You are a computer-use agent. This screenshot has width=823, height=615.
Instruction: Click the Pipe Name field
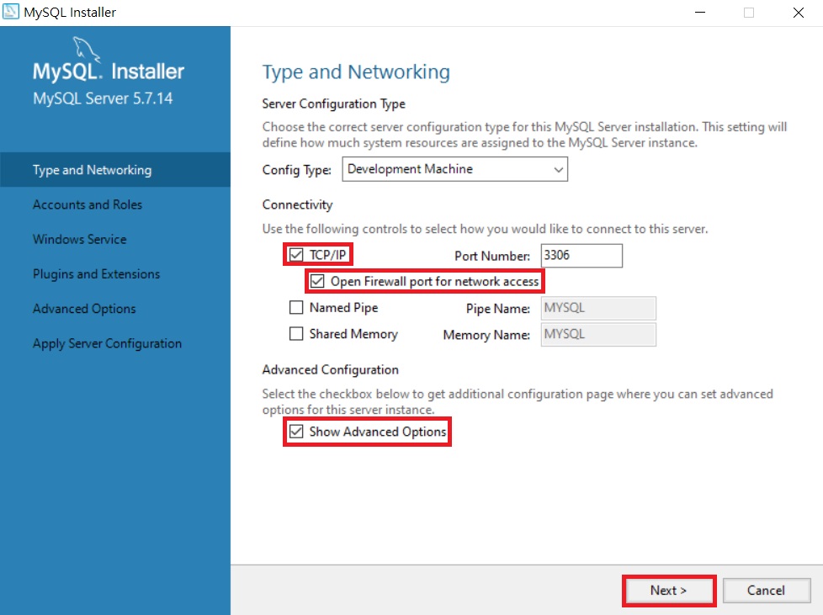[x=598, y=308]
